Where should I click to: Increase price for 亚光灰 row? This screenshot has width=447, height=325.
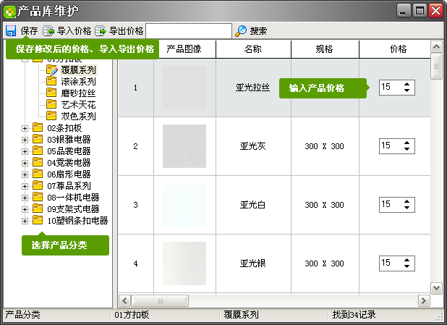(x=408, y=143)
